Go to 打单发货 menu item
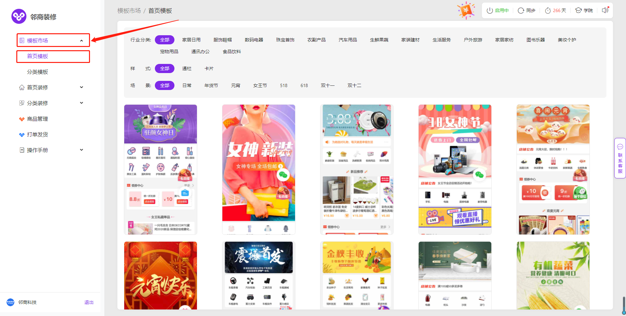This screenshot has height=316, width=626. (x=37, y=135)
